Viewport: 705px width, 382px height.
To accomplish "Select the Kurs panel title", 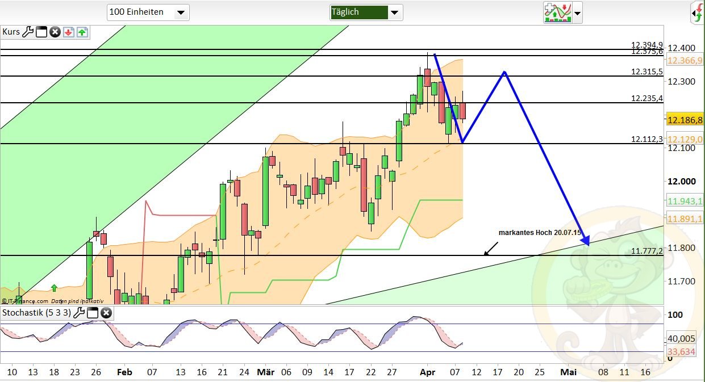I will (x=10, y=32).
